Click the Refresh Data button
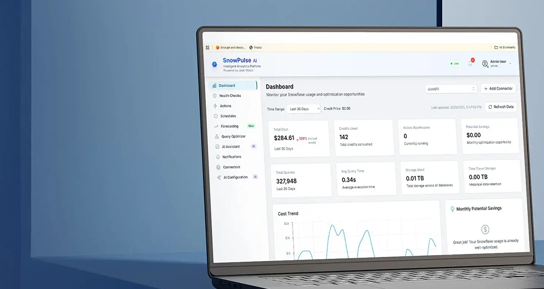 point(500,107)
